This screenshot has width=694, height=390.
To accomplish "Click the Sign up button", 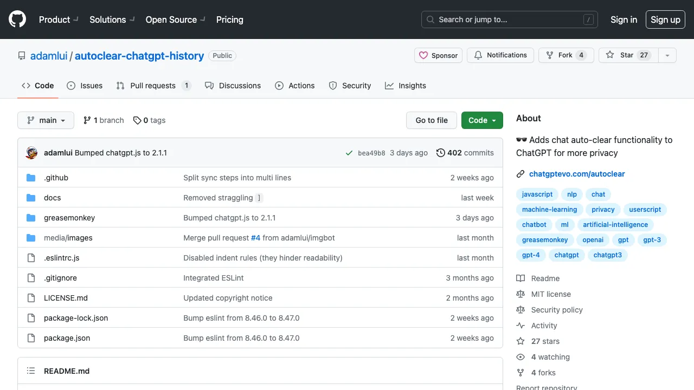I will coord(665,19).
